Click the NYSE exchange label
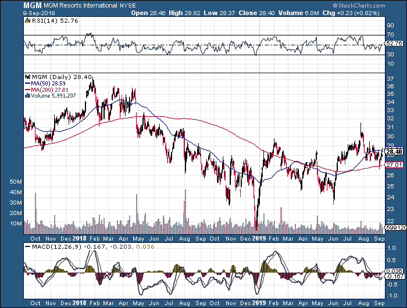The width and height of the screenshot is (407, 308). pyautogui.click(x=128, y=6)
